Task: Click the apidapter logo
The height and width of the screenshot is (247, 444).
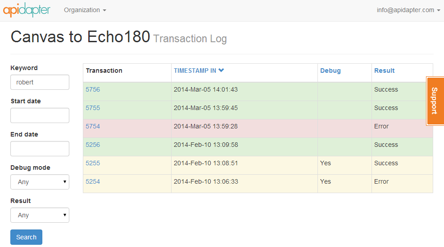Action: point(27,10)
